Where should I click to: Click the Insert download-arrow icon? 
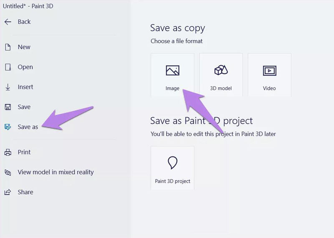pyautogui.click(x=8, y=87)
